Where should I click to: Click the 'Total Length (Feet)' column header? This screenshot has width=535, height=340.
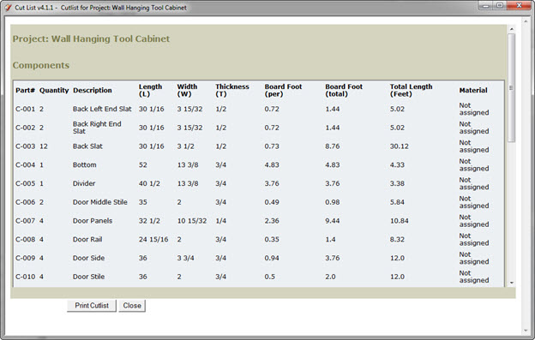pos(411,90)
